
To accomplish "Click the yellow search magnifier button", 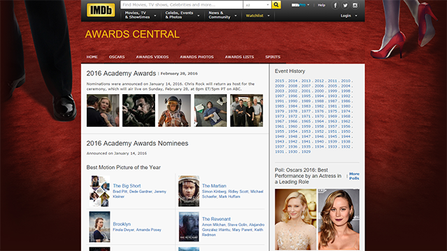I will [276, 5].
